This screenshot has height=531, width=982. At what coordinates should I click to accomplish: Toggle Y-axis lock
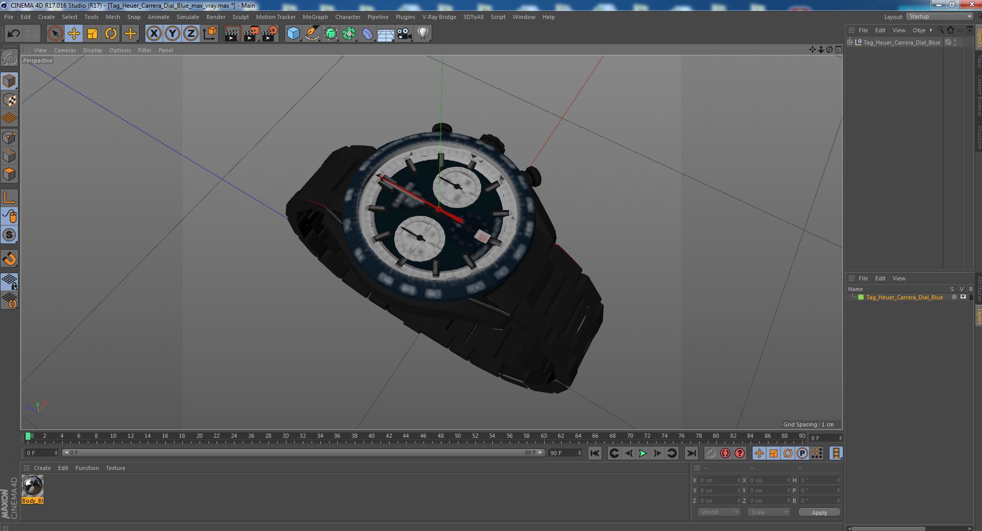(172, 34)
